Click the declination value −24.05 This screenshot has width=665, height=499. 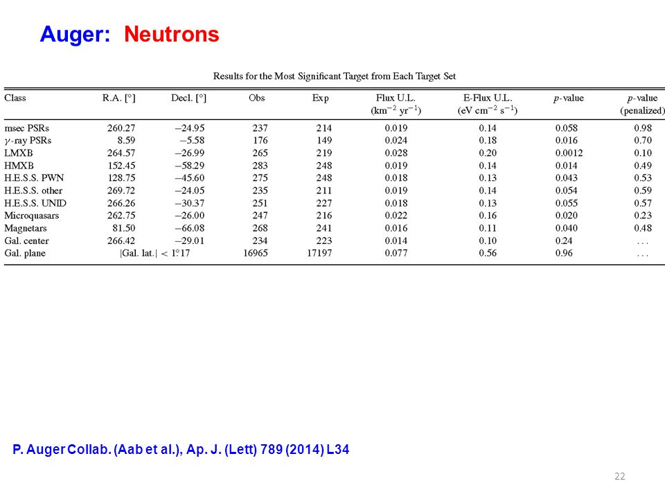tap(190, 191)
